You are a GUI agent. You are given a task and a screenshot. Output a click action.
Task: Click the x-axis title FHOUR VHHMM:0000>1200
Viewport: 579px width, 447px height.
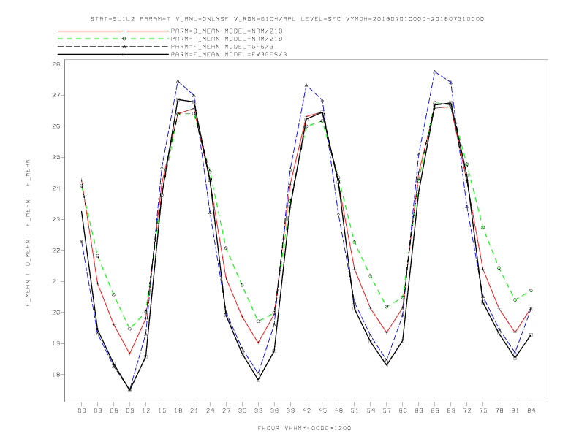304,428
